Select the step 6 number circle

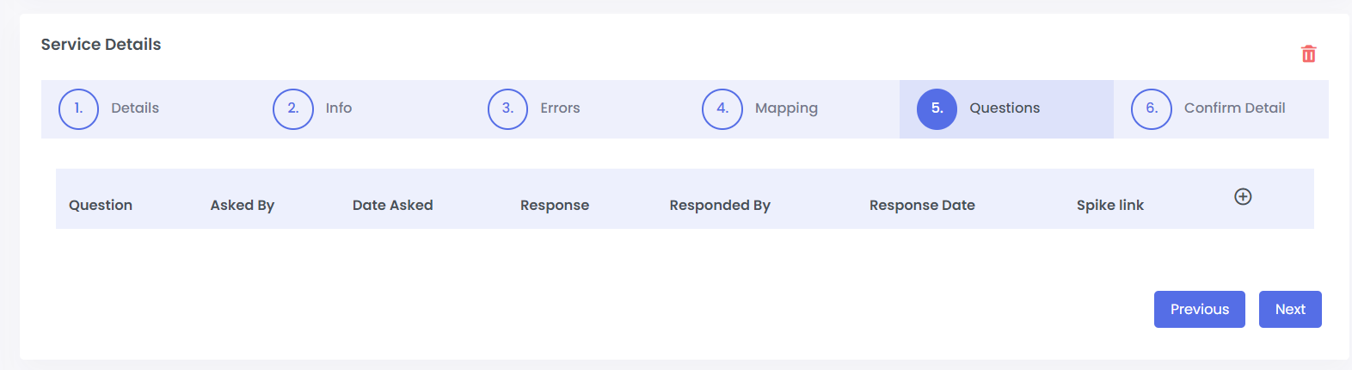pyautogui.click(x=1152, y=109)
